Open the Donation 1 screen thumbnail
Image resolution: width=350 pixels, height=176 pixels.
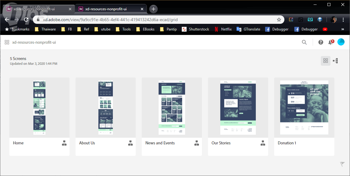click(304, 108)
